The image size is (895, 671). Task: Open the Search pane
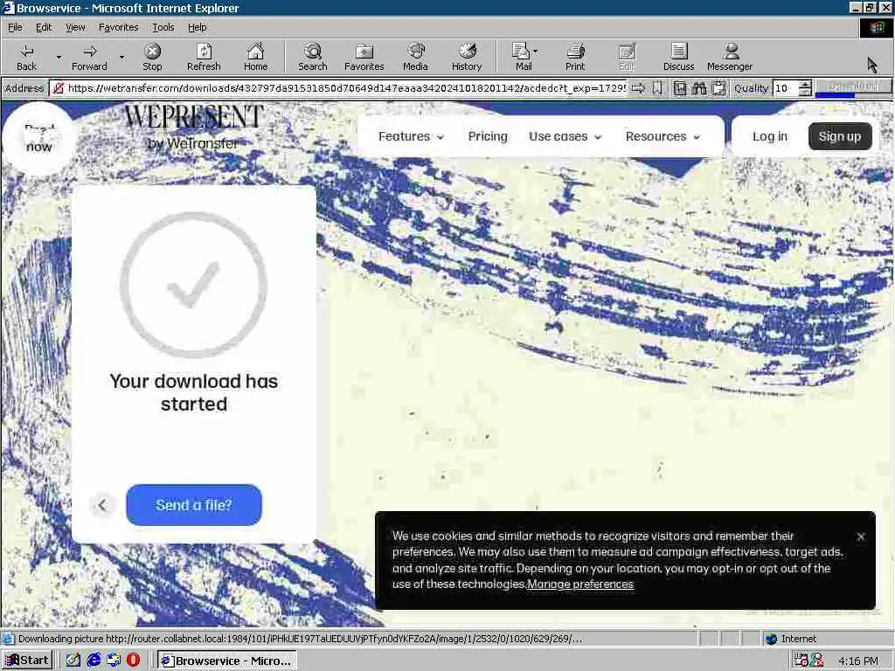(313, 57)
